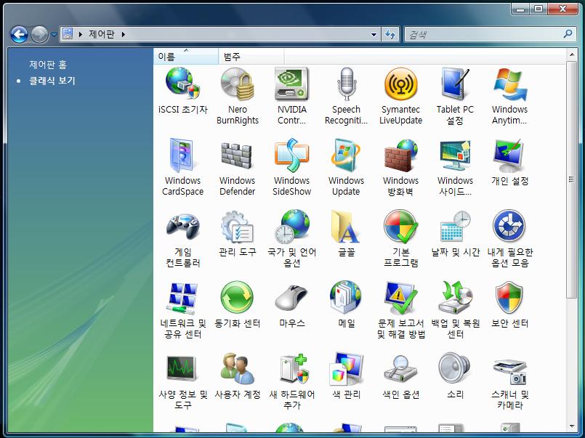Click scrollbar up arrow

tap(572, 54)
